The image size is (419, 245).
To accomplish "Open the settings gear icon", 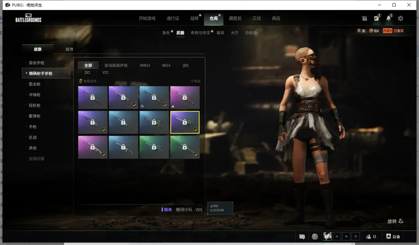I will [x=400, y=19].
